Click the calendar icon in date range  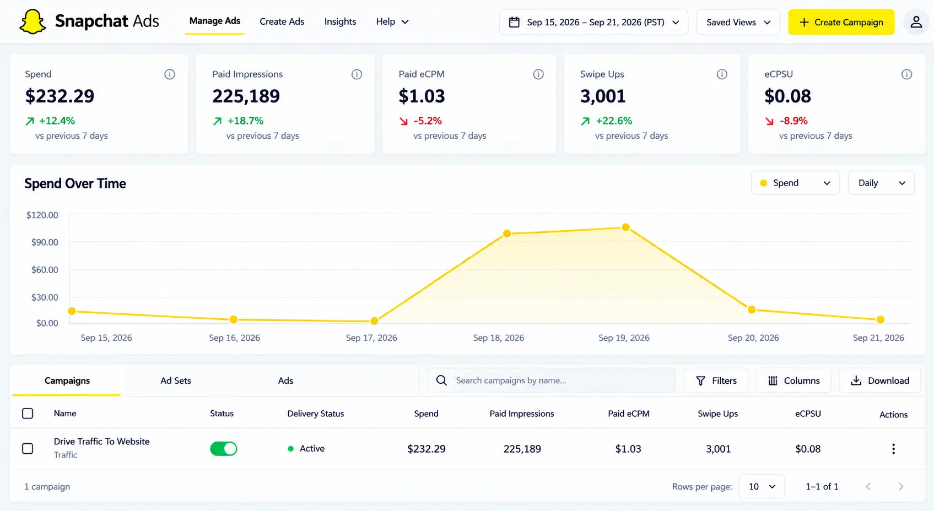click(x=514, y=22)
